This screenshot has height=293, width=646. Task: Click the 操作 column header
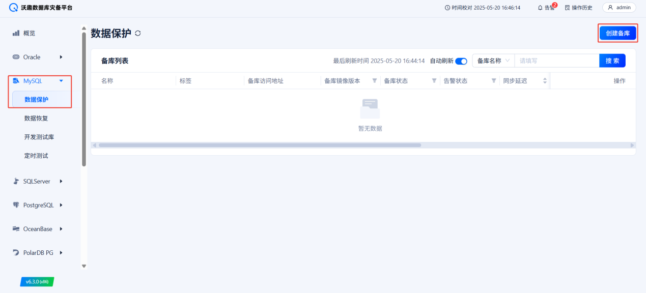(x=620, y=81)
